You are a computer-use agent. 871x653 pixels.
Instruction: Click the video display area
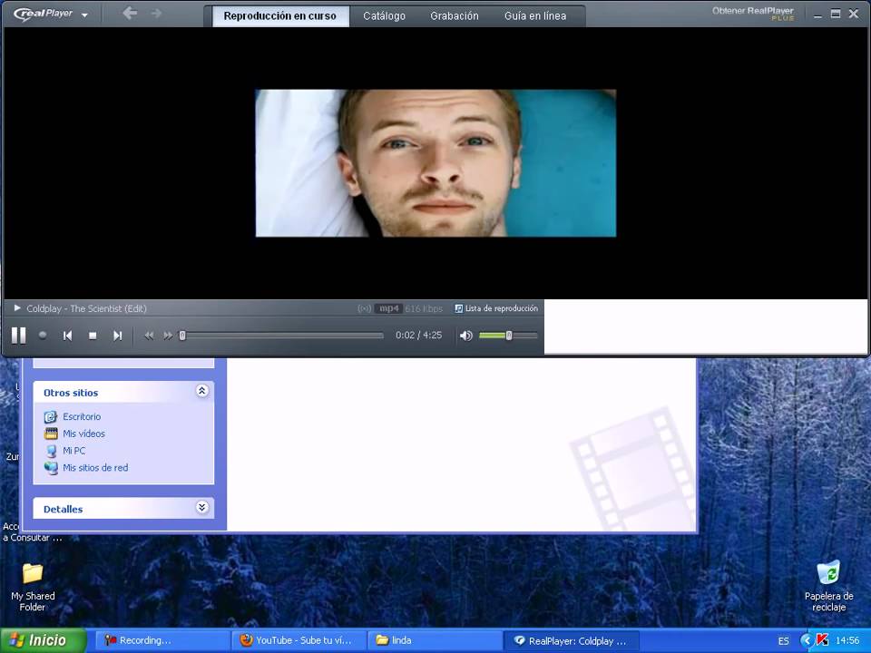[x=435, y=162]
